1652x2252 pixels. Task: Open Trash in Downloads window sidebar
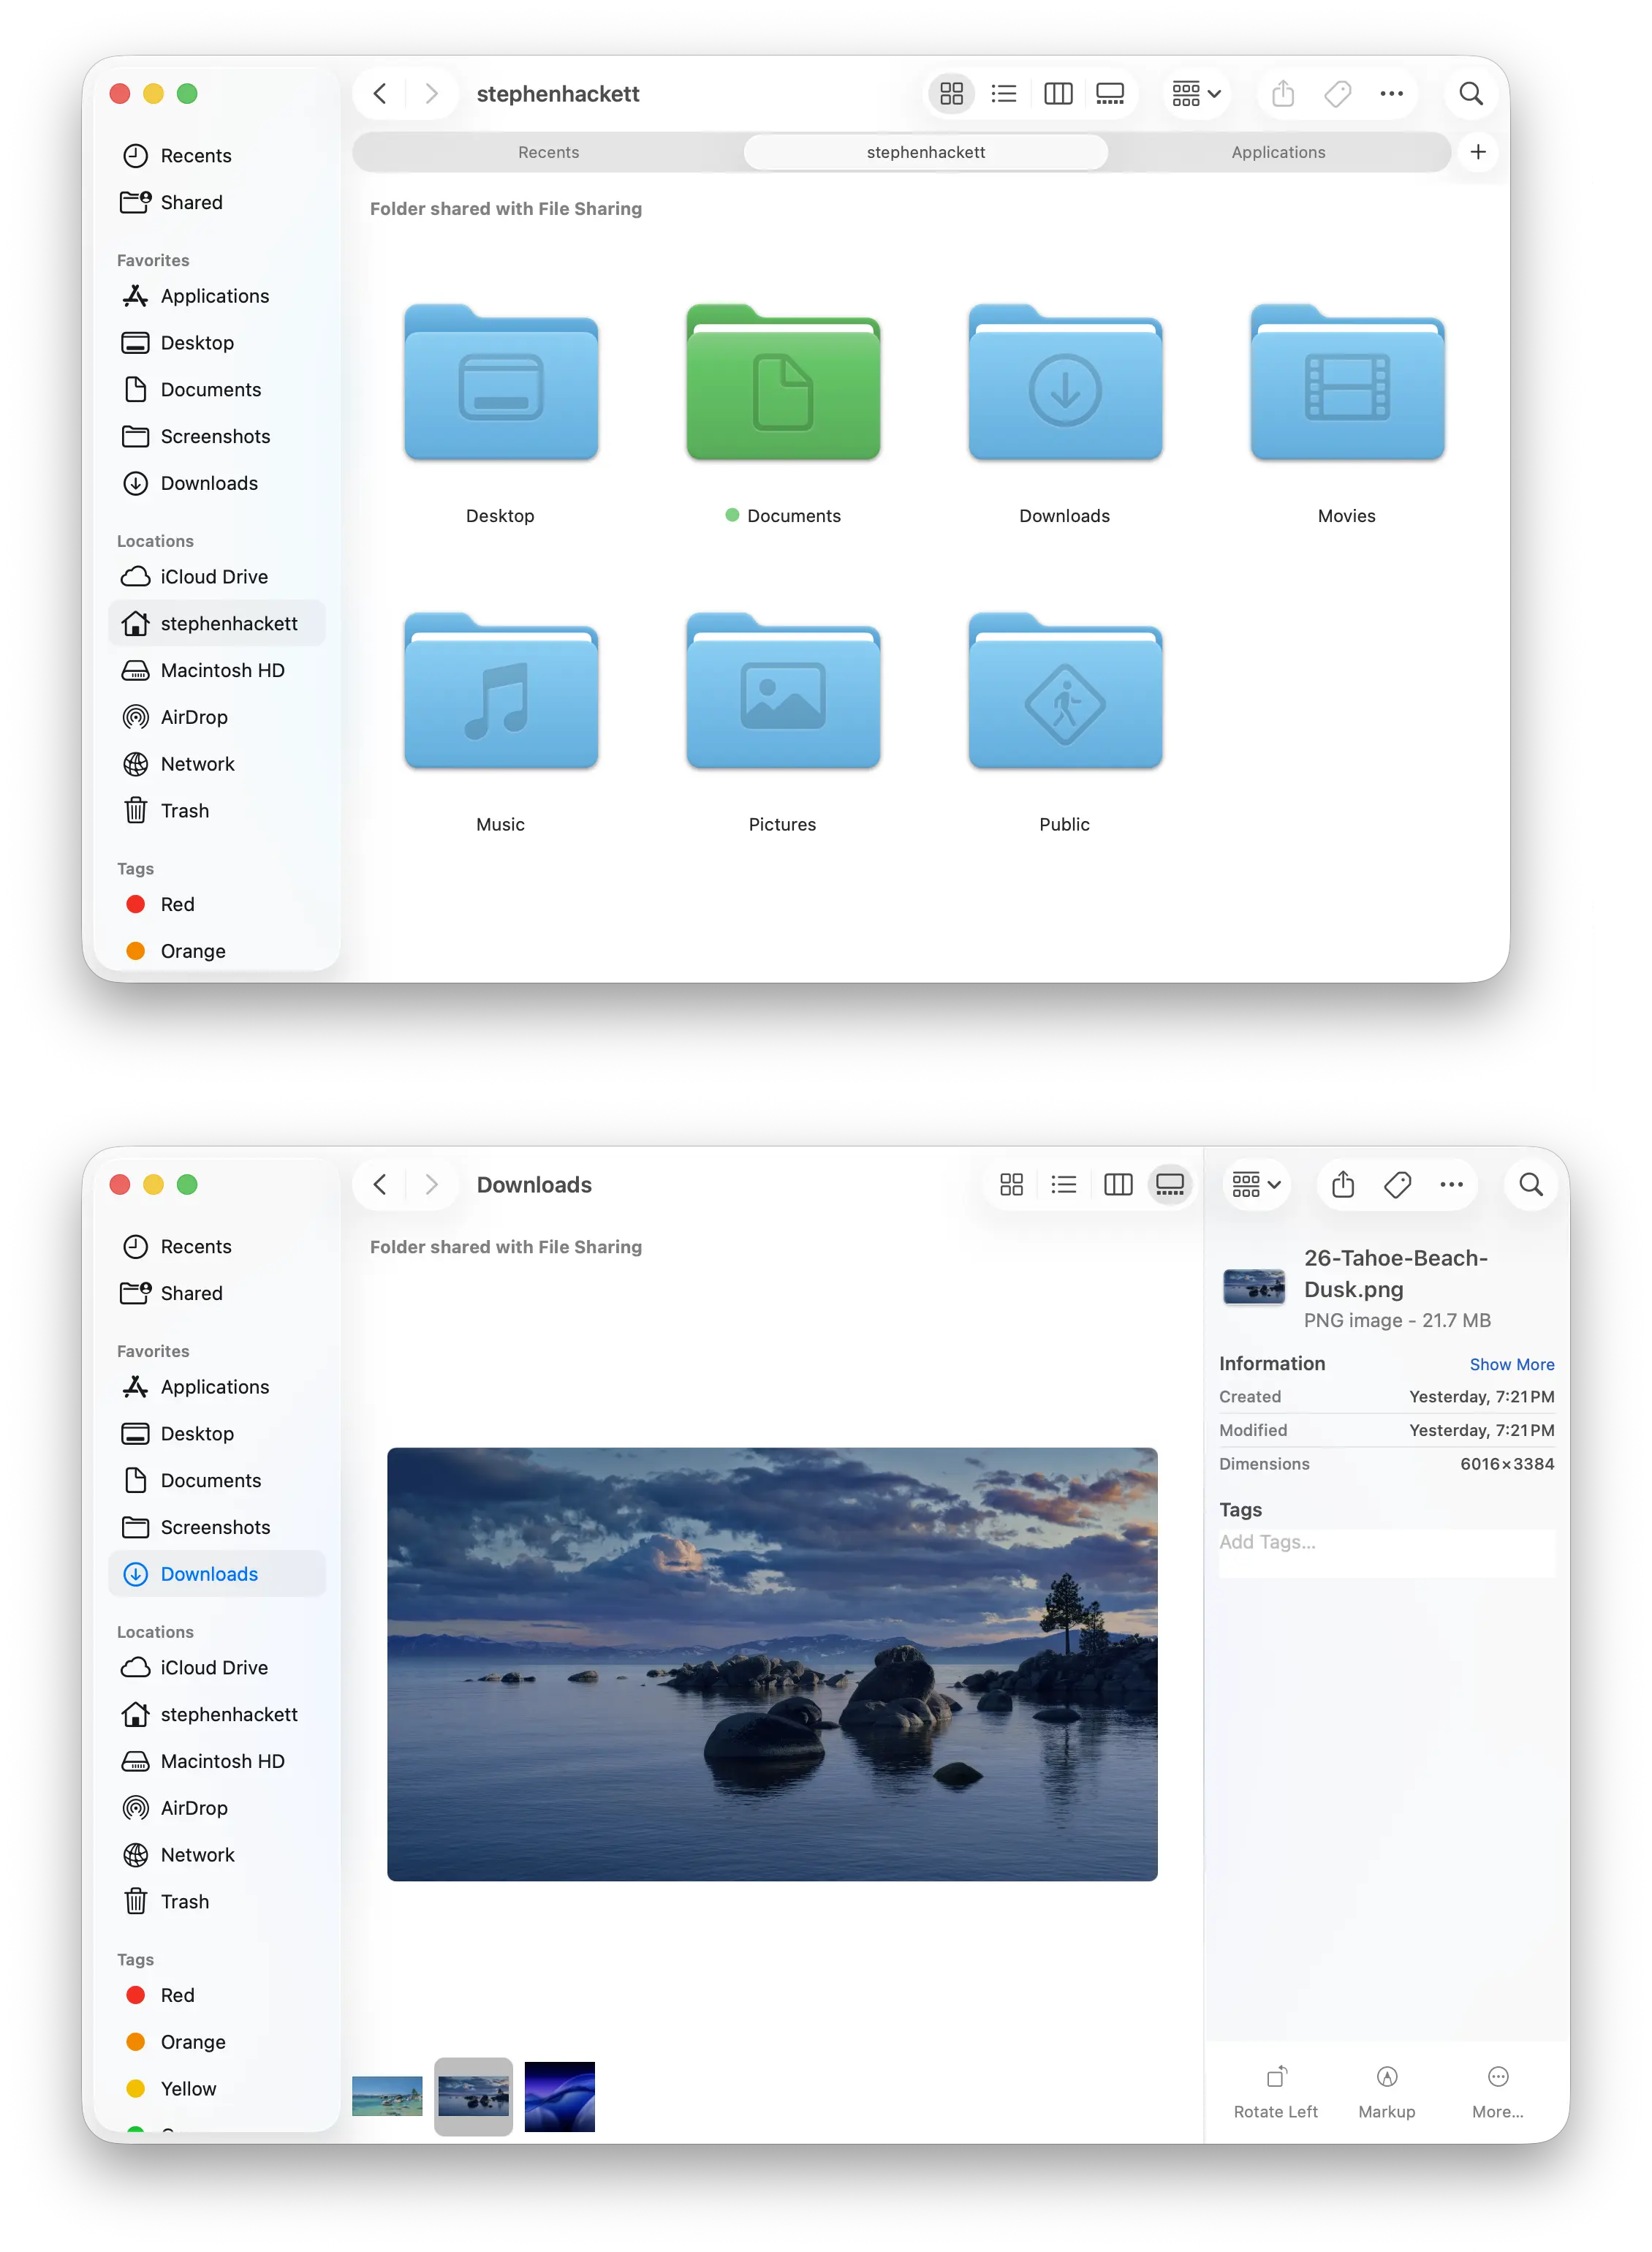click(x=217, y=1901)
